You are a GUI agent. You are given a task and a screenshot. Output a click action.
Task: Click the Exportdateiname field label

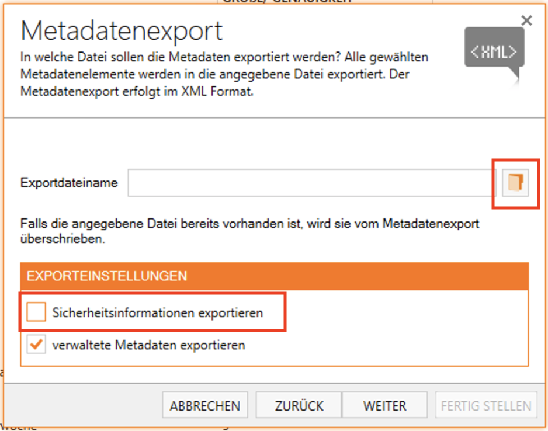click(x=69, y=183)
